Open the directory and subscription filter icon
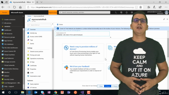169x95 pixels. click(121, 12)
